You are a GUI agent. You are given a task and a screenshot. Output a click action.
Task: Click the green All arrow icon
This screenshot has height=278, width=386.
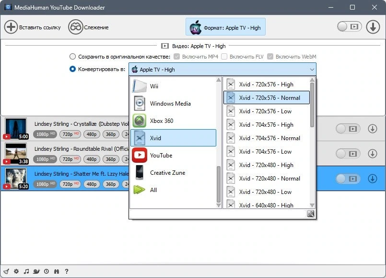(140, 190)
